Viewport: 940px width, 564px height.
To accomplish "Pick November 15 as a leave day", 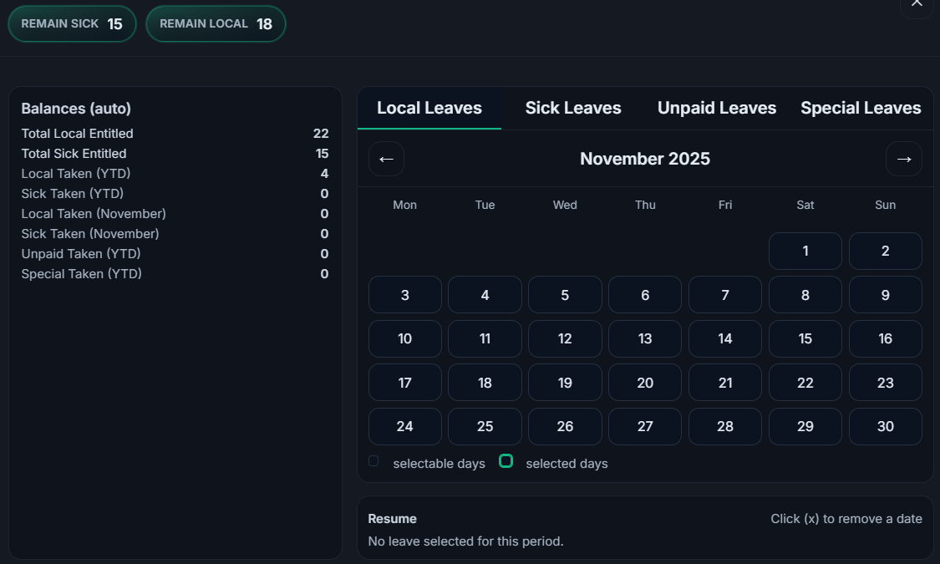I will pos(805,338).
